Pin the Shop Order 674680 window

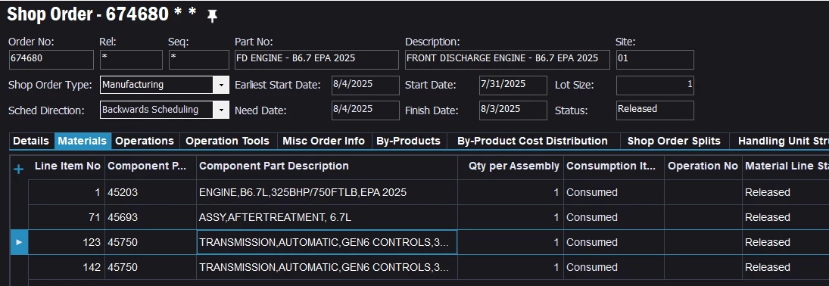(212, 17)
